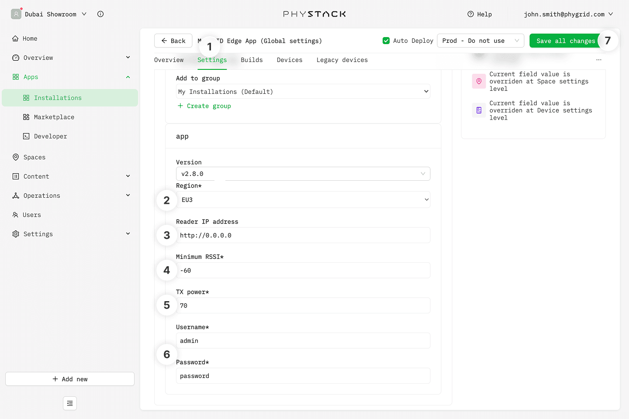The width and height of the screenshot is (629, 419).
Task: Switch to the Overview tab
Action: tap(169, 60)
